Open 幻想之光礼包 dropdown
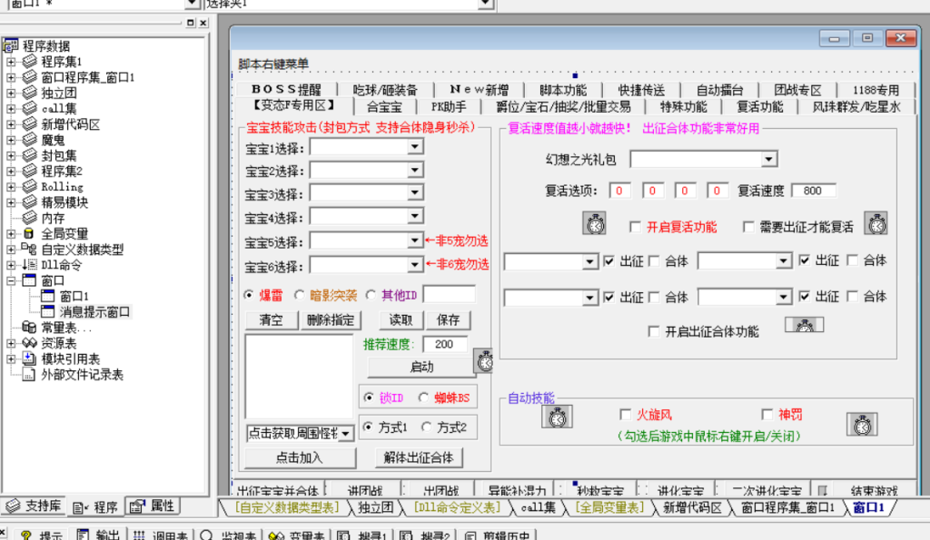 pyautogui.click(x=768, y=160)
